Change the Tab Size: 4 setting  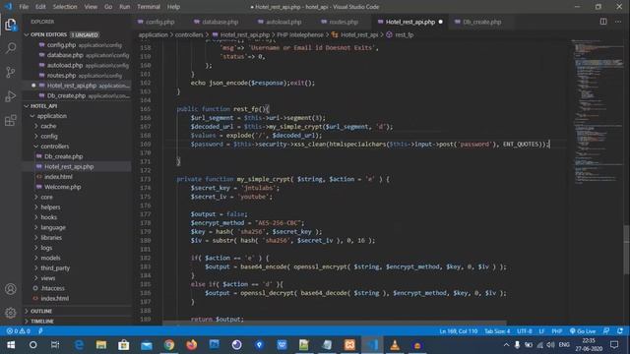(x=497, y=331)
